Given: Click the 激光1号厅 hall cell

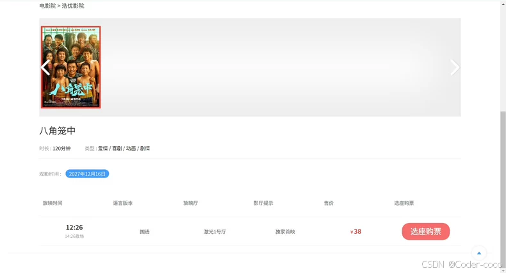Looking at the screenshot, I should click(215, 232).
